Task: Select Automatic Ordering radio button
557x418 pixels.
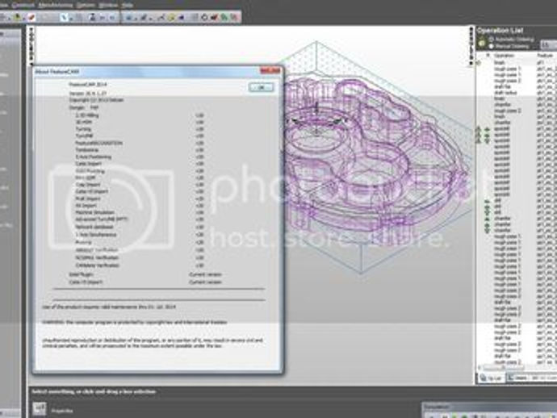Action: click(x=492, y=40)
